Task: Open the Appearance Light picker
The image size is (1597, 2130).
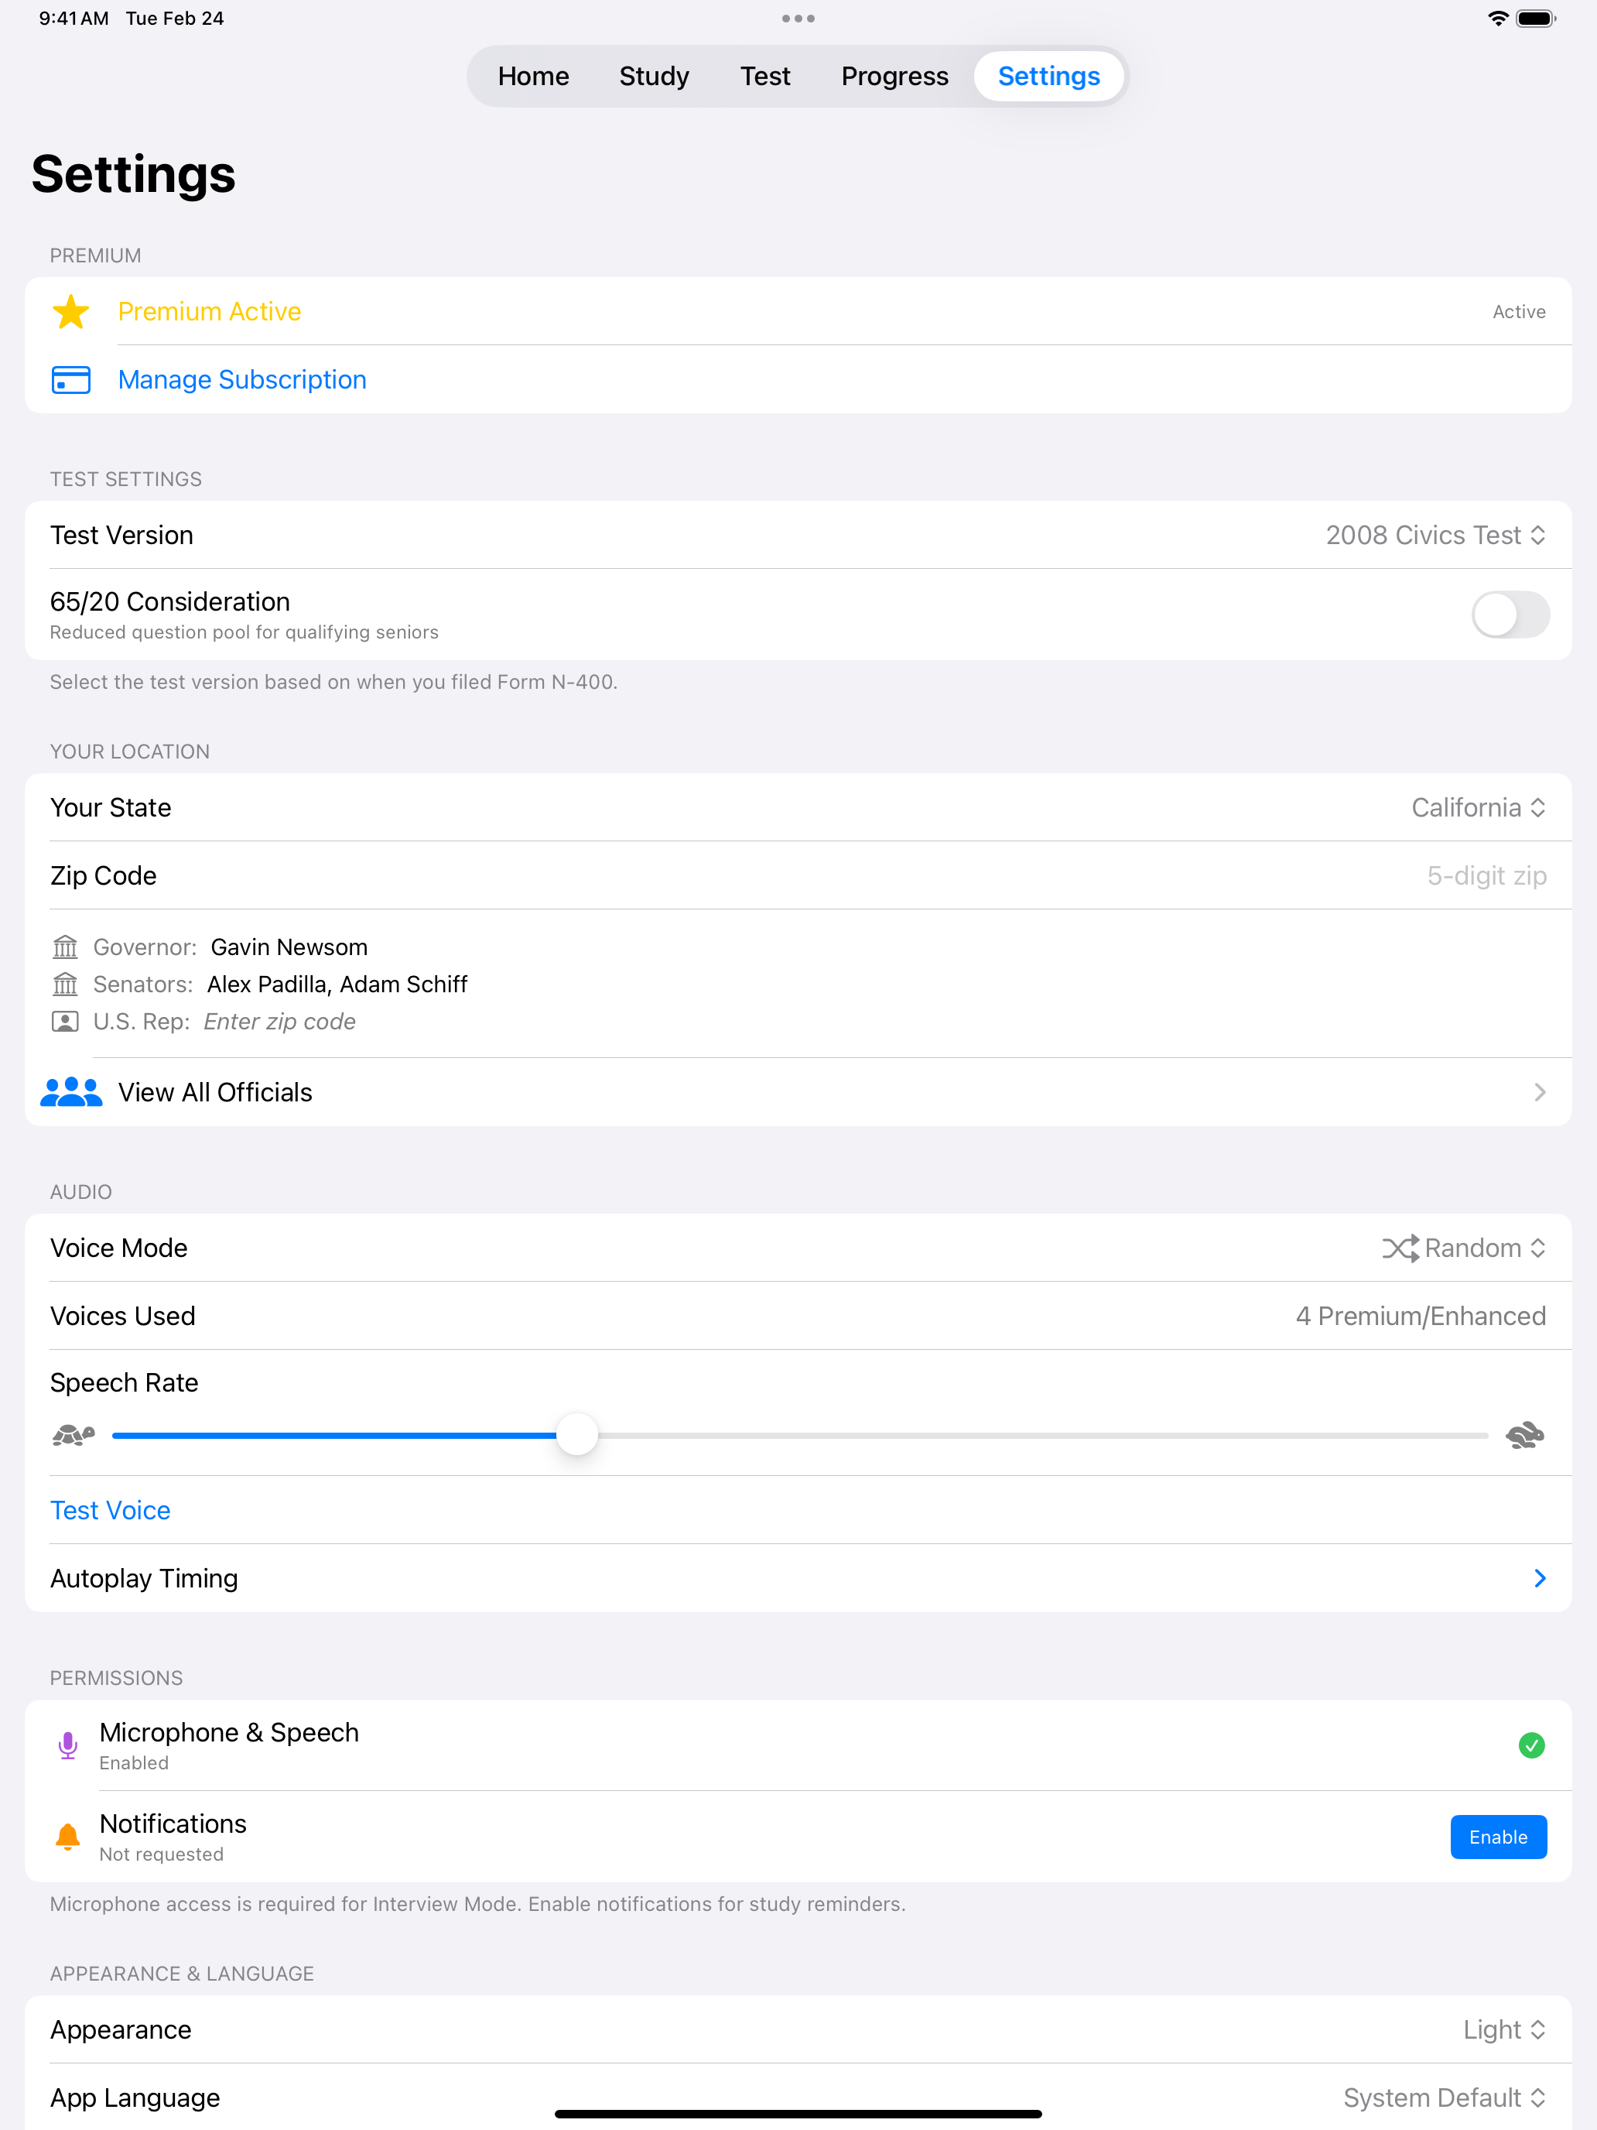Action: pyautogui.click(x=1505, y=2029)
